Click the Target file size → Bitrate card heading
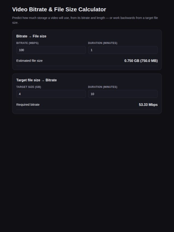The height and width of the screenshot is (232, 174). point(36,80)
